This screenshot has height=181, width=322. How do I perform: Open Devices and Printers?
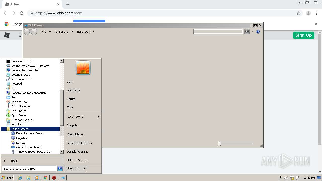coord(79,143)
